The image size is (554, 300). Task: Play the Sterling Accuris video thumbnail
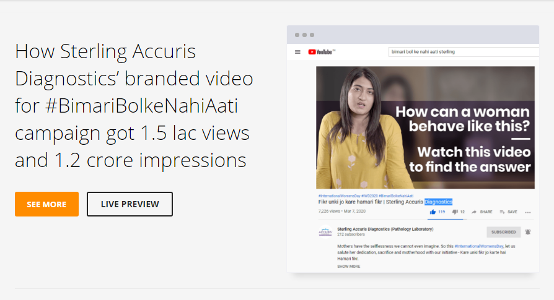[x=425, y=127]
